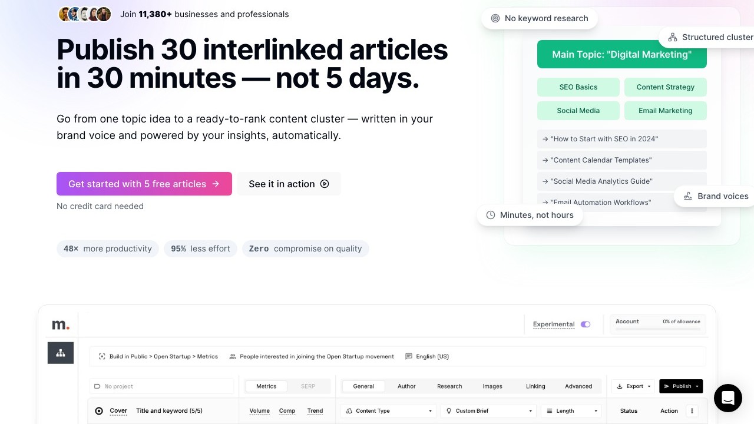Click Get started with 5 free articles
Image resolution: width=754 pixels, height=424 pixels.
point(144,184)
